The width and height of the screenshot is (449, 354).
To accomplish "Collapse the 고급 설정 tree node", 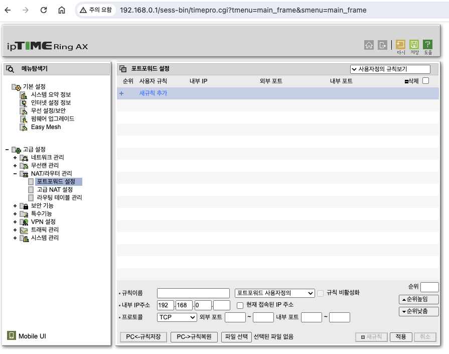I will tap(7, 150).
